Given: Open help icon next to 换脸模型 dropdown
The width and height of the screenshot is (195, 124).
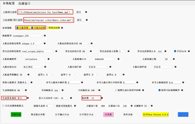Looking at the screenshot, I should [x=45, y=36].
